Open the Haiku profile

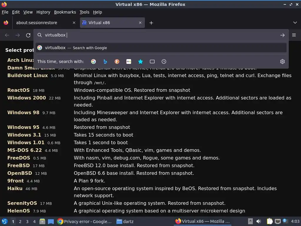pos(15,189)
